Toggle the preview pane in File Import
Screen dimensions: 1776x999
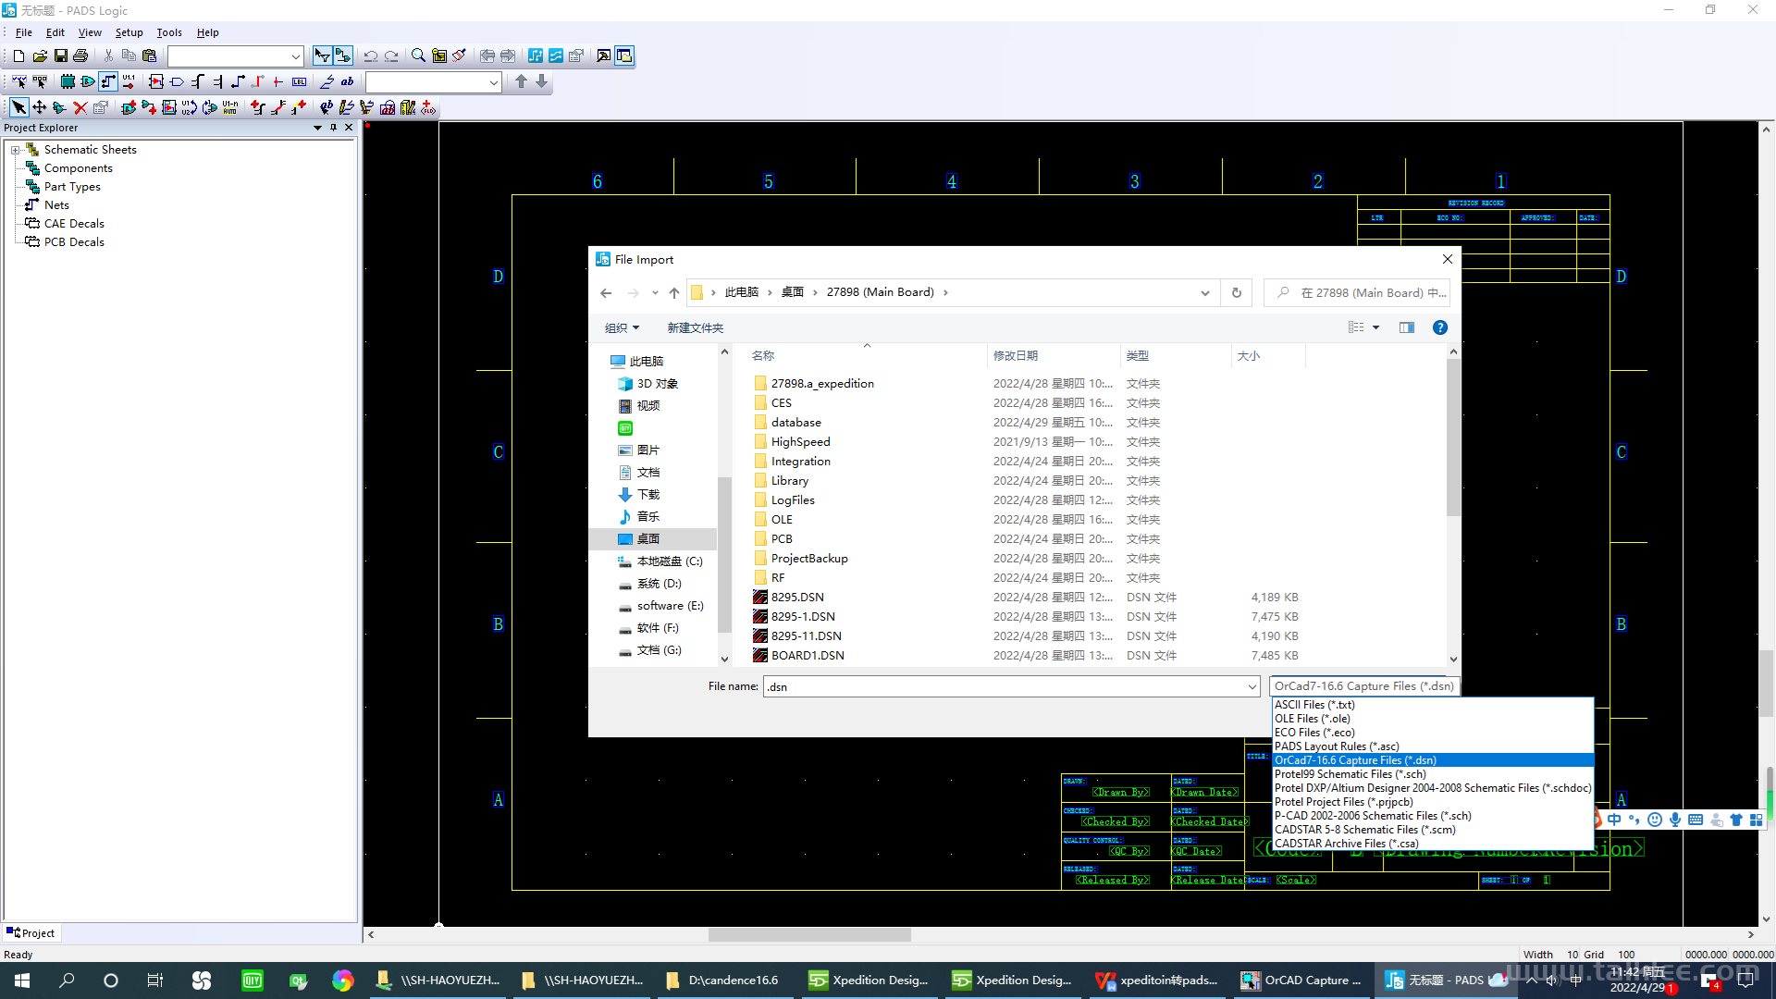coord(1407,327)
